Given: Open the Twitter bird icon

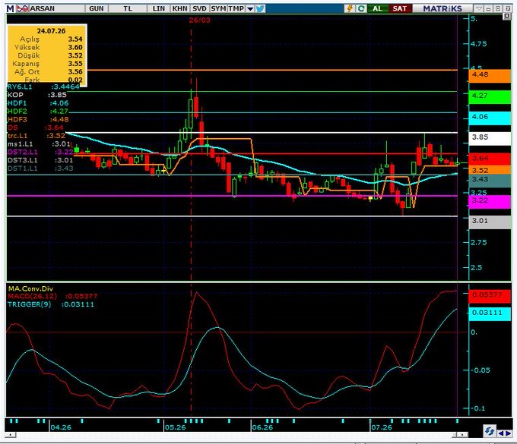Looking at the screenshot, I should pos(260,8).
